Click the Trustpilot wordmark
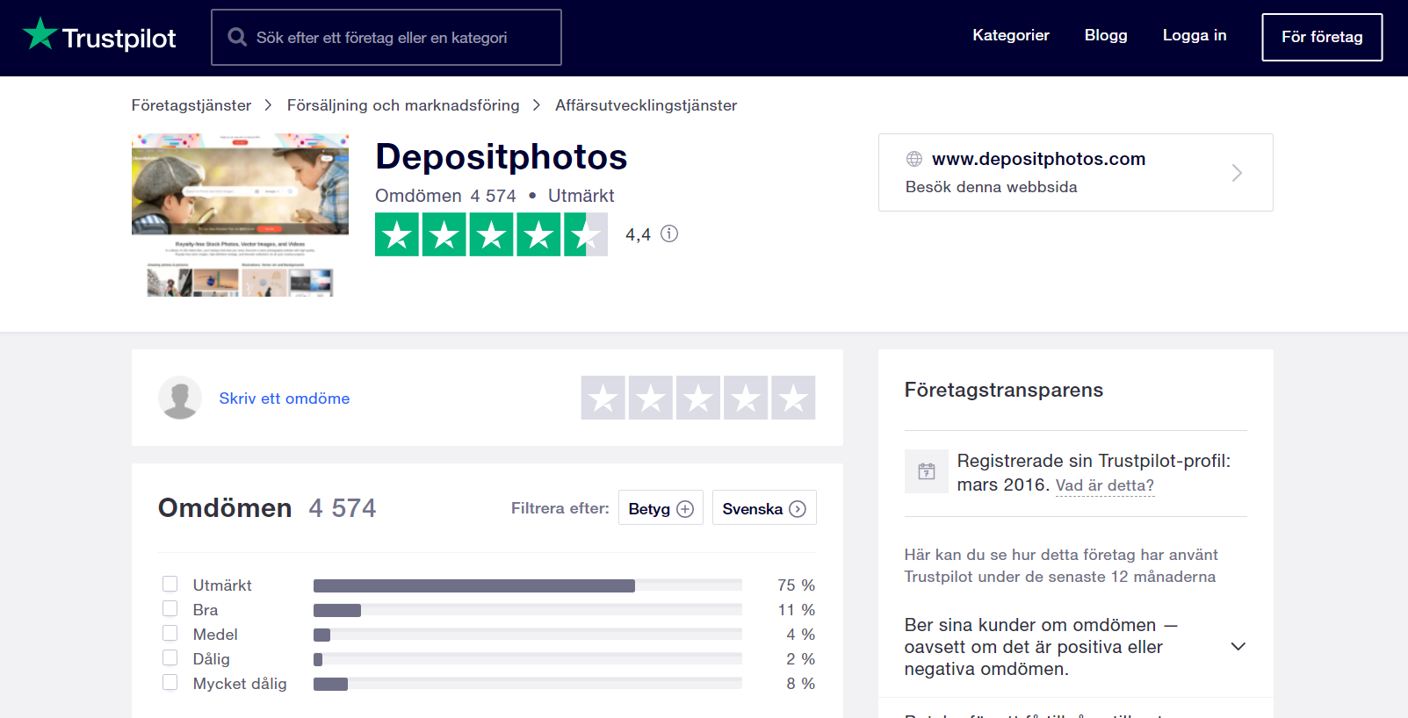This screenshot has width=1408, height=718. [x=119, y=38]
